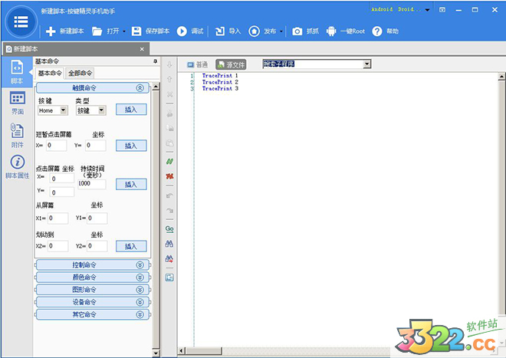Start debugging with 调试 button
The image size is (506, 358).
pos(190,31)
